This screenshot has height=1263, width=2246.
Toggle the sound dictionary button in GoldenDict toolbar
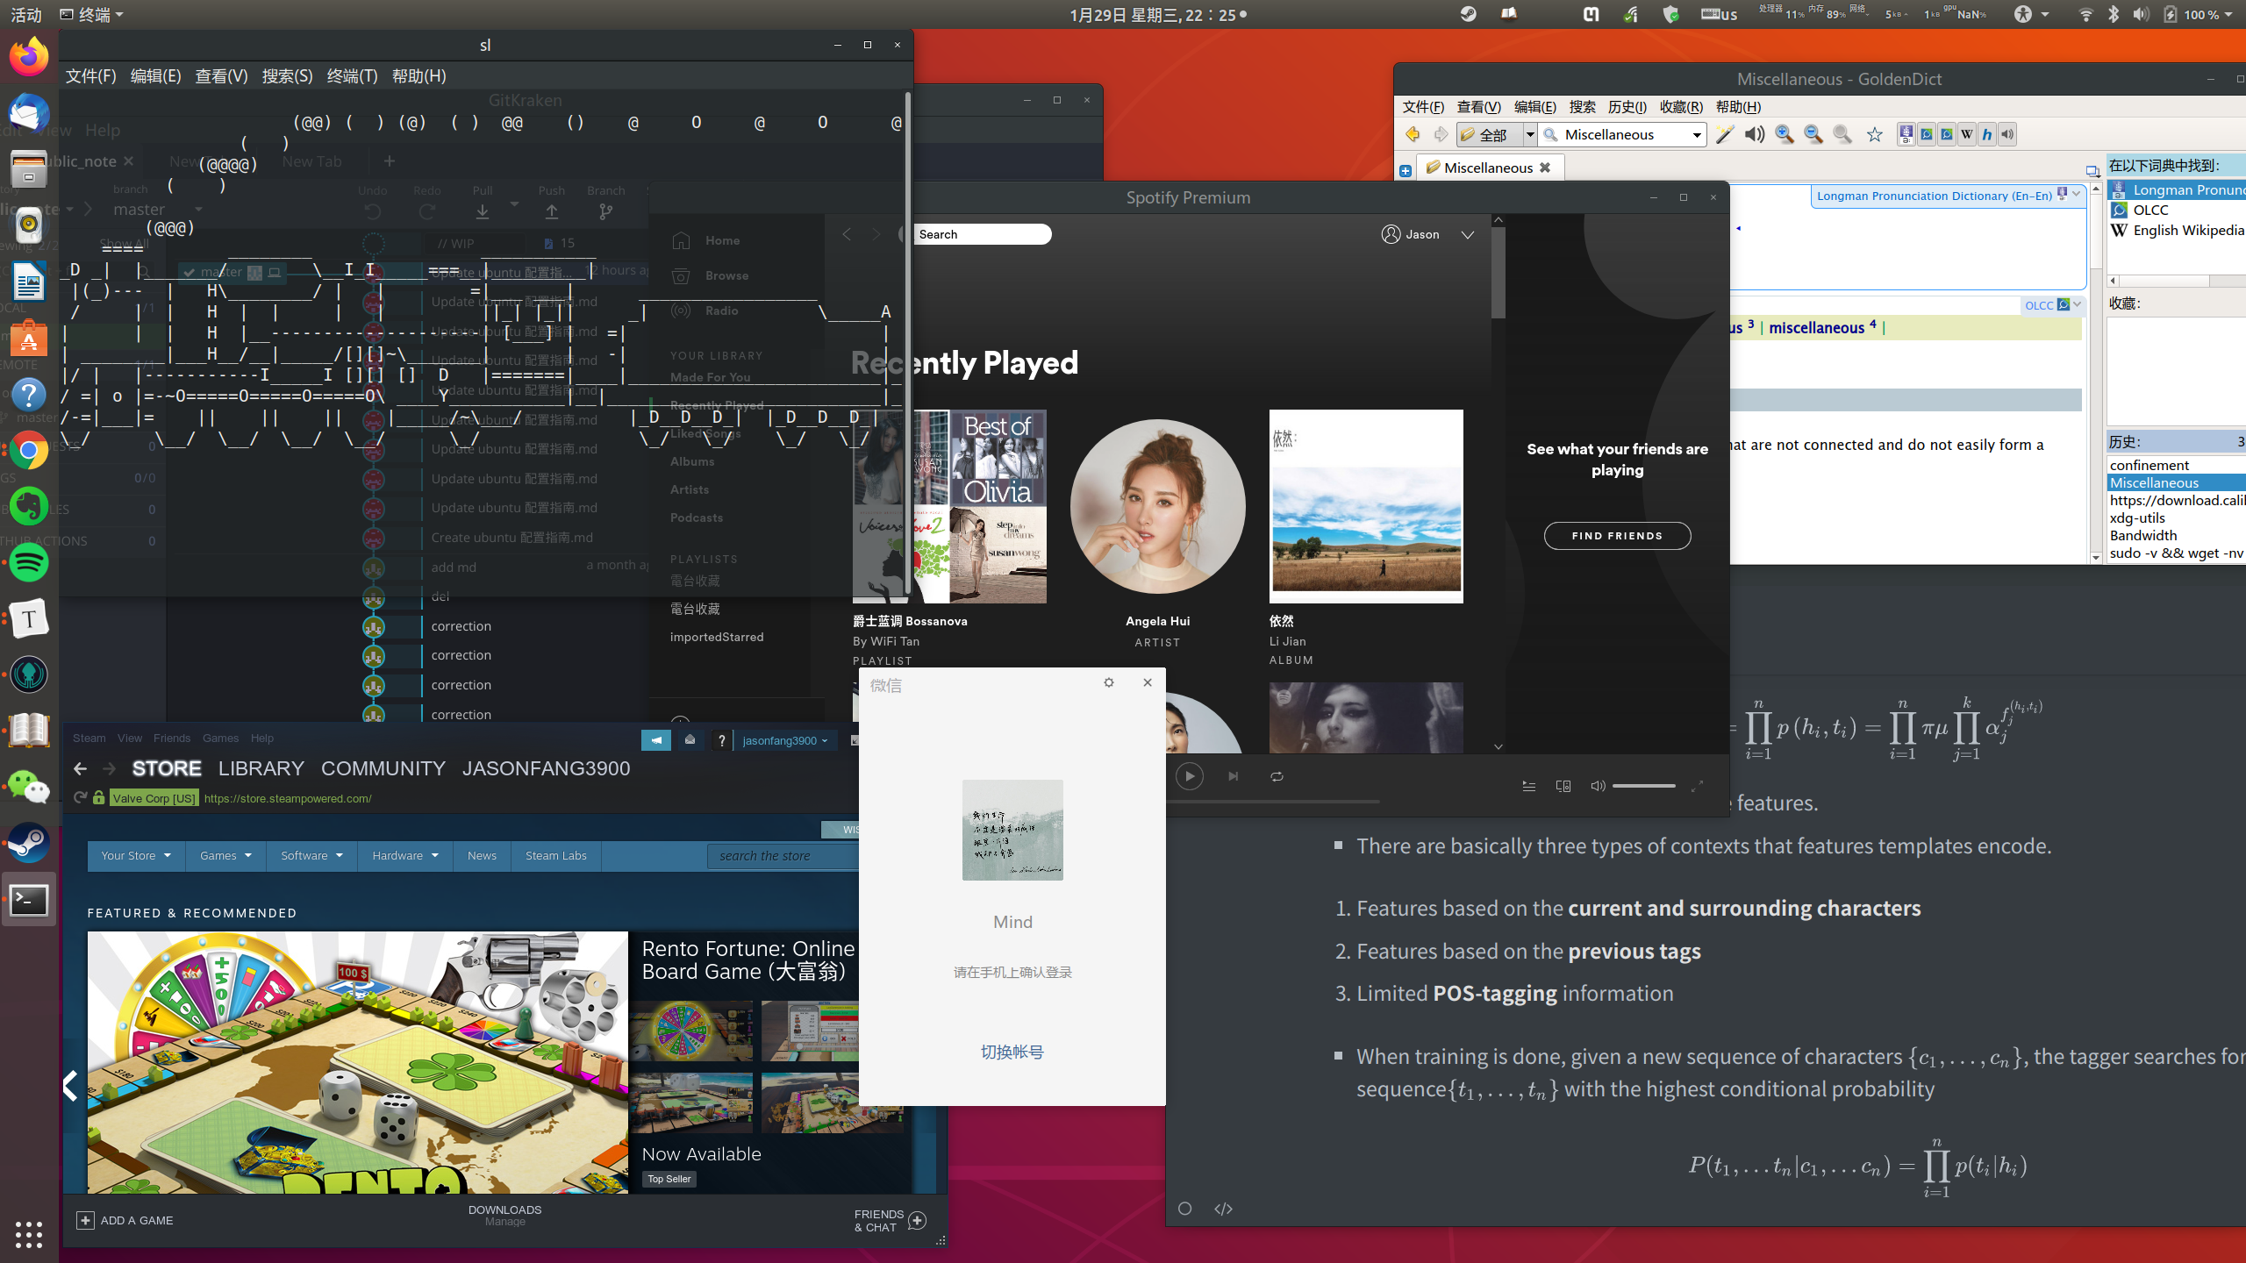click(2007, 134)
